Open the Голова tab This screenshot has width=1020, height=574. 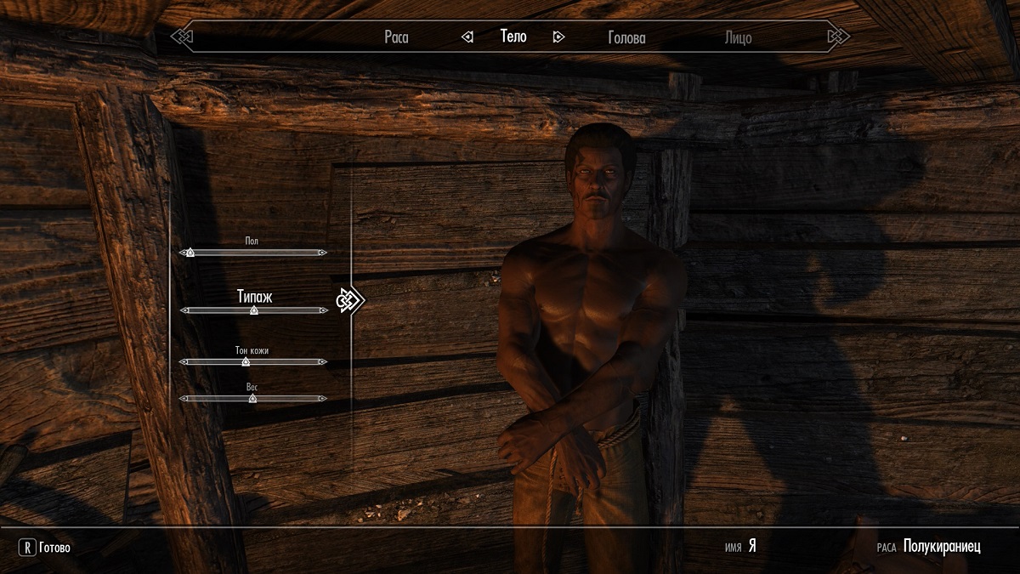[x=626, y=37]
